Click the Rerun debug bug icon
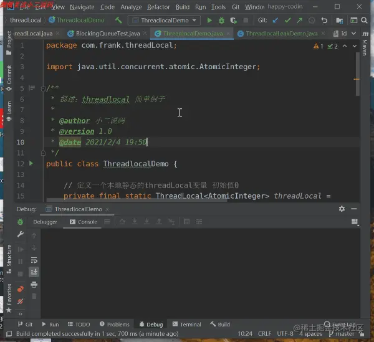Screen dimensions: 374x342 pos(21,222)
